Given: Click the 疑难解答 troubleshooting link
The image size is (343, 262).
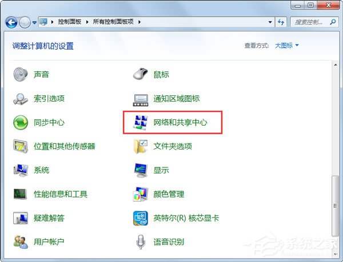Looking at the screenshot, I should pos(49,219).
